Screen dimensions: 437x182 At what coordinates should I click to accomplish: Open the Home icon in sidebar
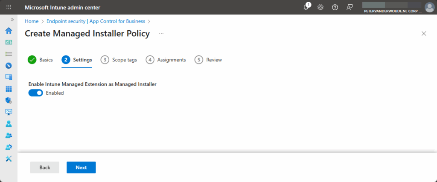pyautogui.click(x=9, y=31)
